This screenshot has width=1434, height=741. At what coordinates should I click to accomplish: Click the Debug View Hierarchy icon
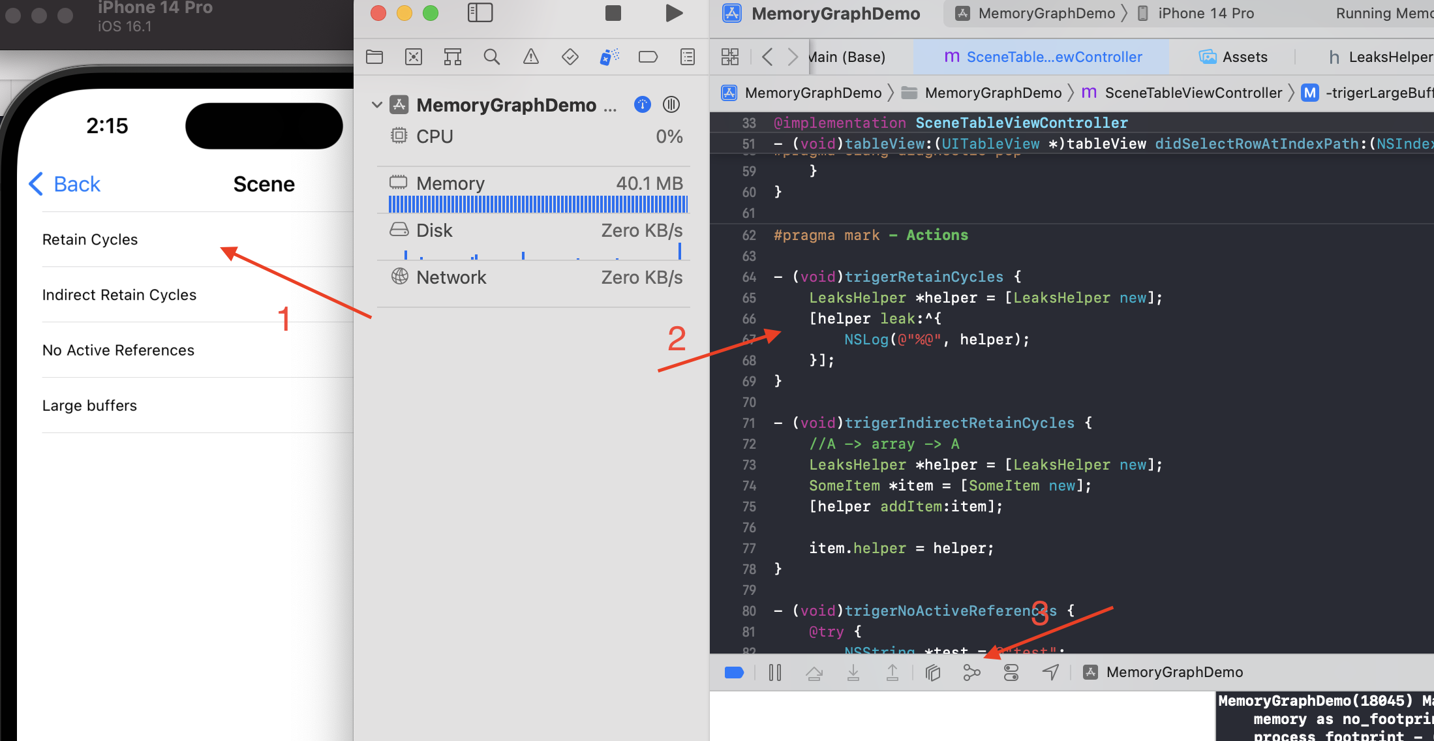tap(933, 673)
